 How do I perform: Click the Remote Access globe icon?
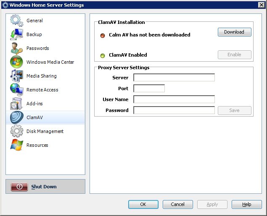pos(16,90)
